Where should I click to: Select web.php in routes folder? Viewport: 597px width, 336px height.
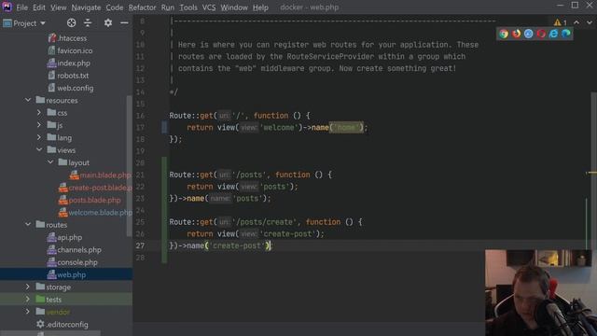66,274
